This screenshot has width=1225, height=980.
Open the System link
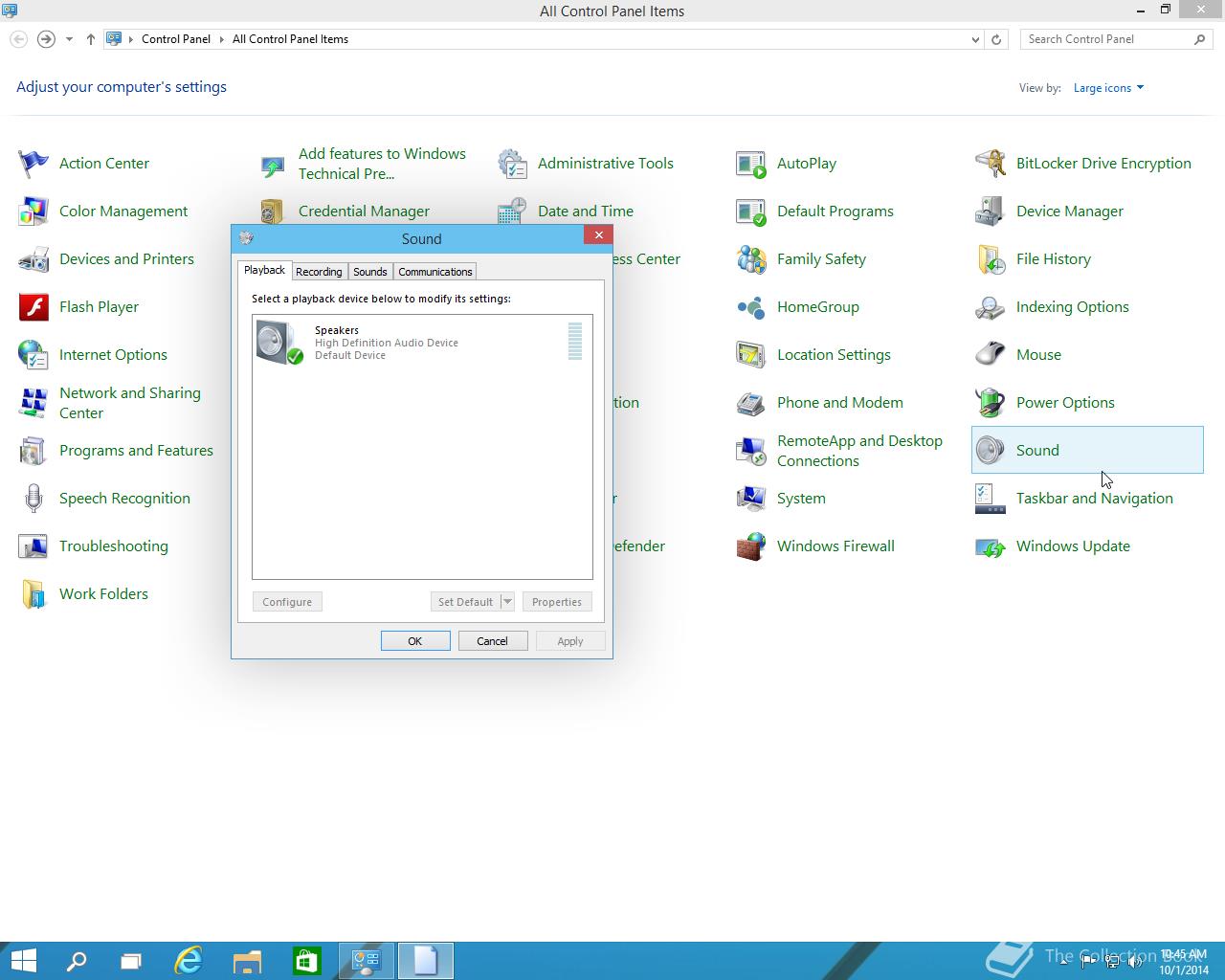801,499
